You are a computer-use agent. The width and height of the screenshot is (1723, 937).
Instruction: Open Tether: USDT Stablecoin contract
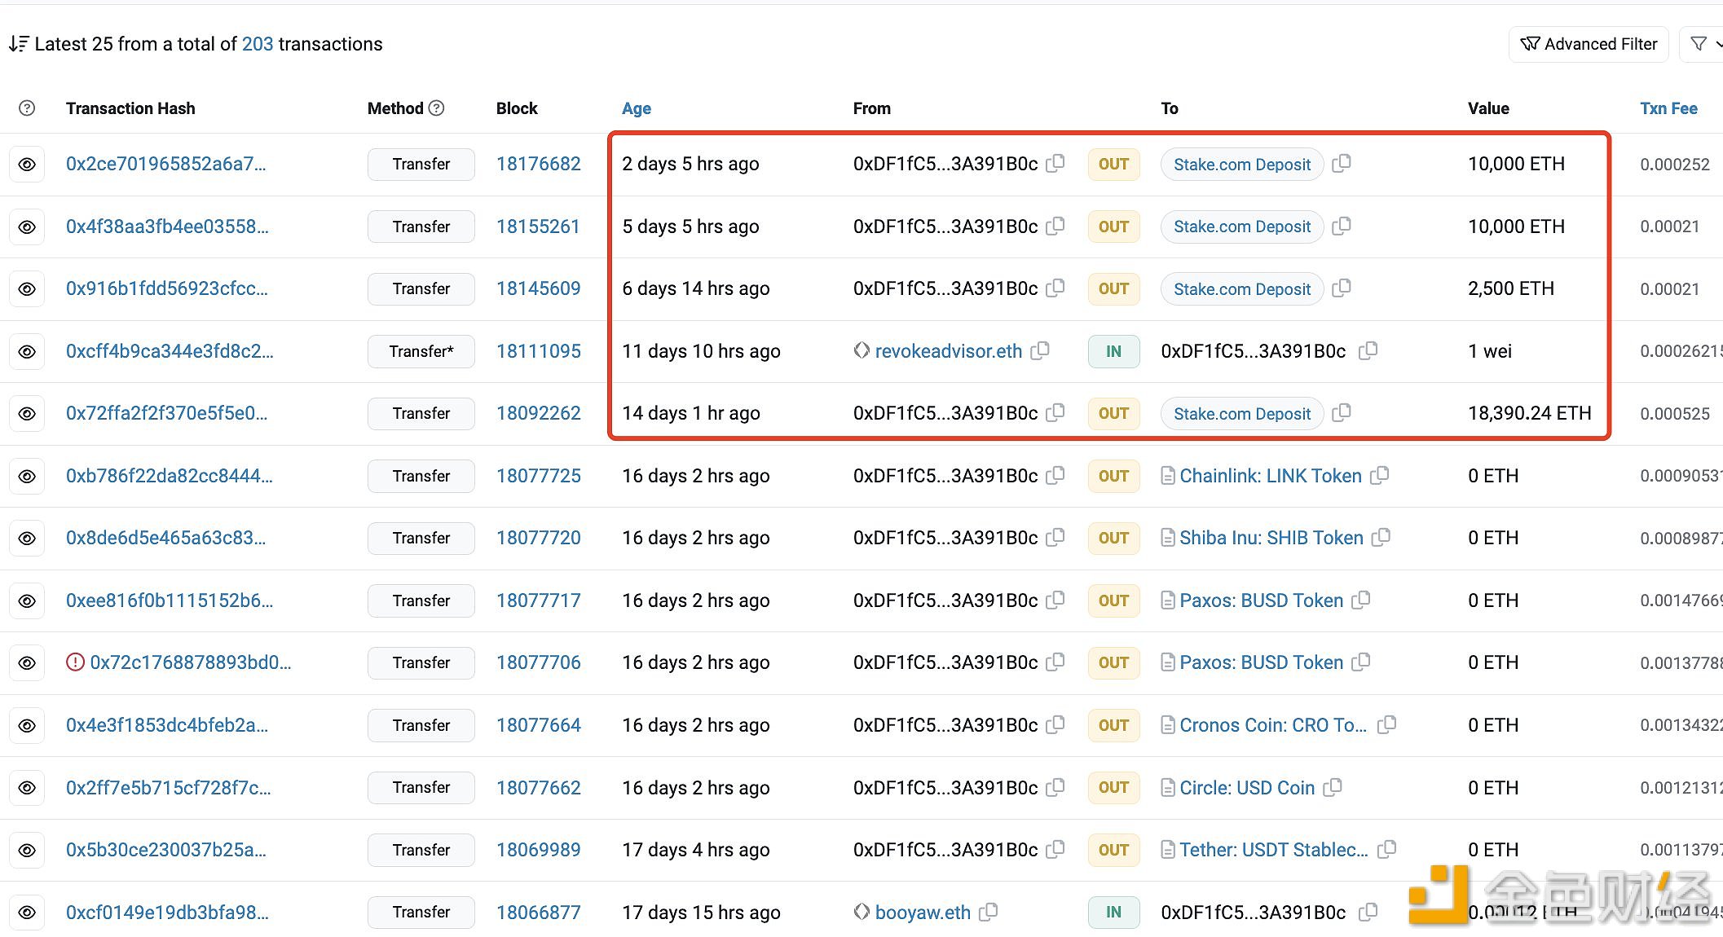[1274, 850]
